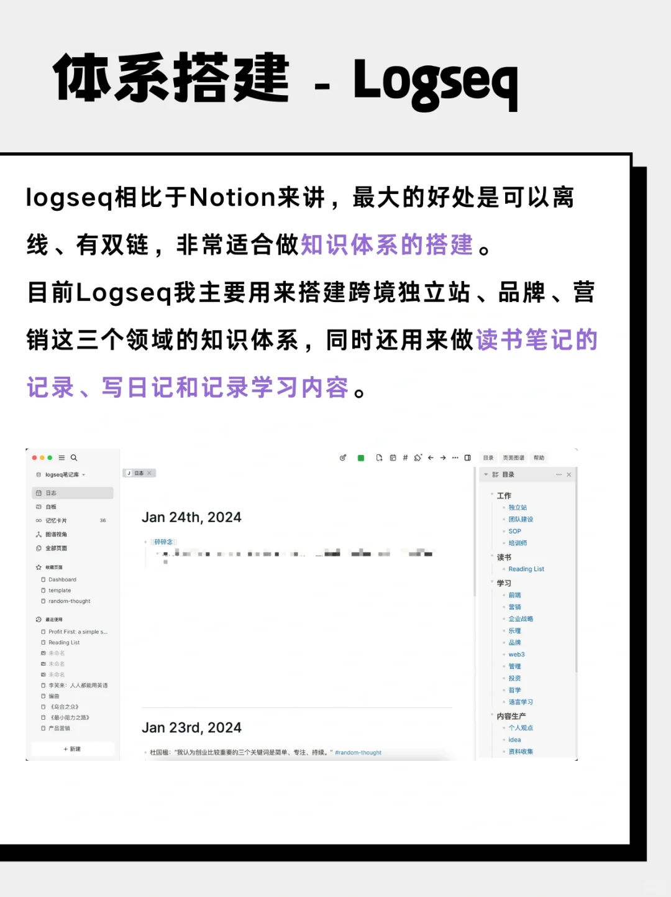This screenshot has height=897, width=671.
Task: Click the #random-thought tag
Action: point(358,752)
